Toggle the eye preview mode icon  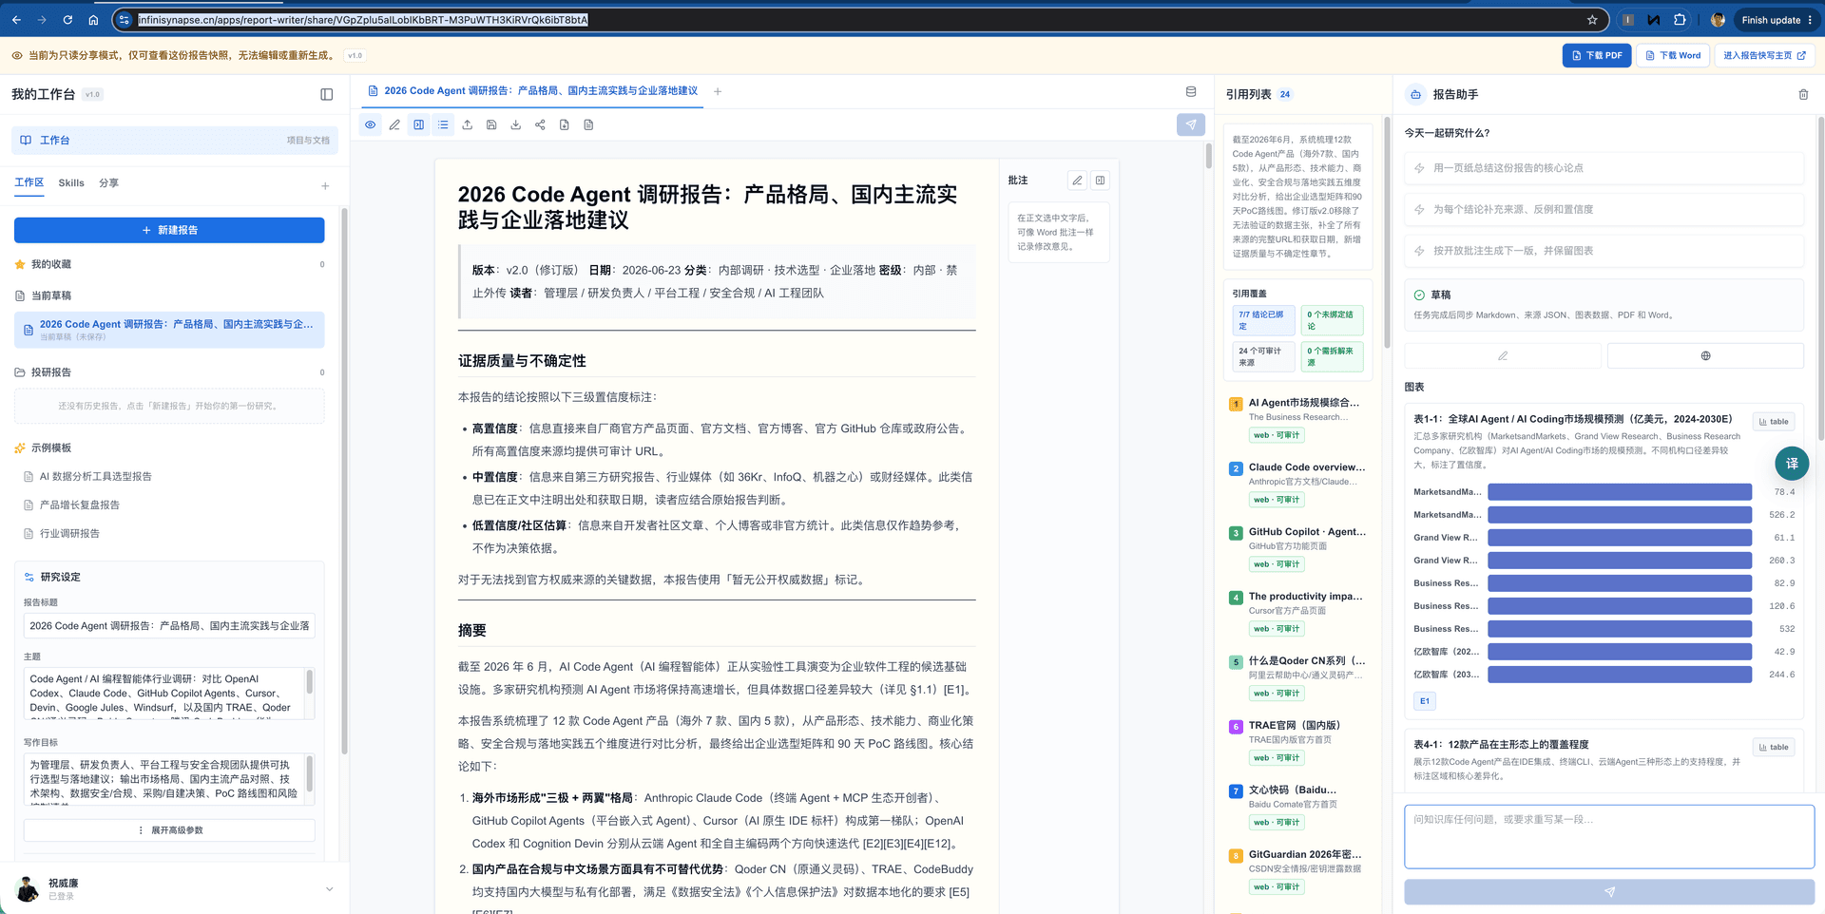[371, 124]
